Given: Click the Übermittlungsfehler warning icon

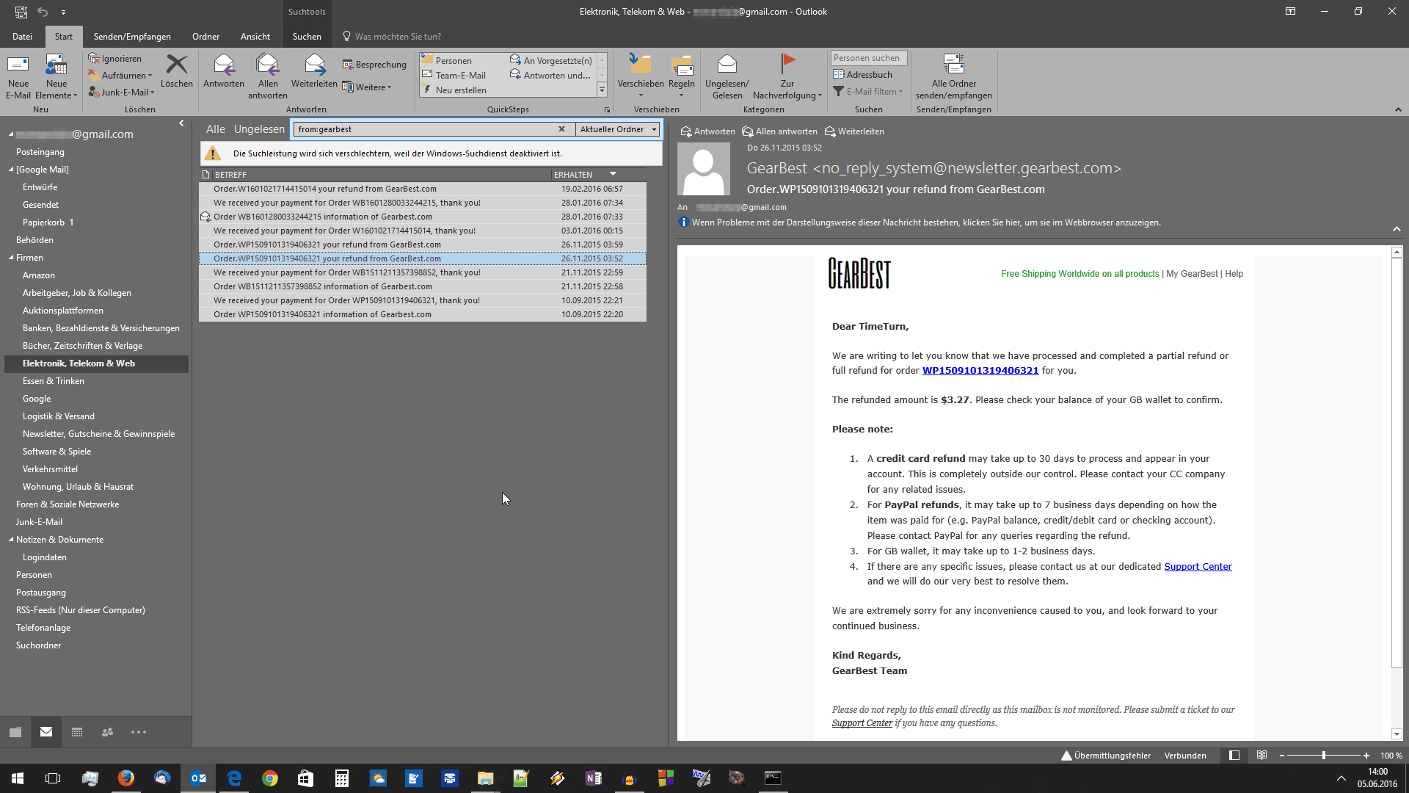Looking at the screenshot, I should [x=1066, y=756].
